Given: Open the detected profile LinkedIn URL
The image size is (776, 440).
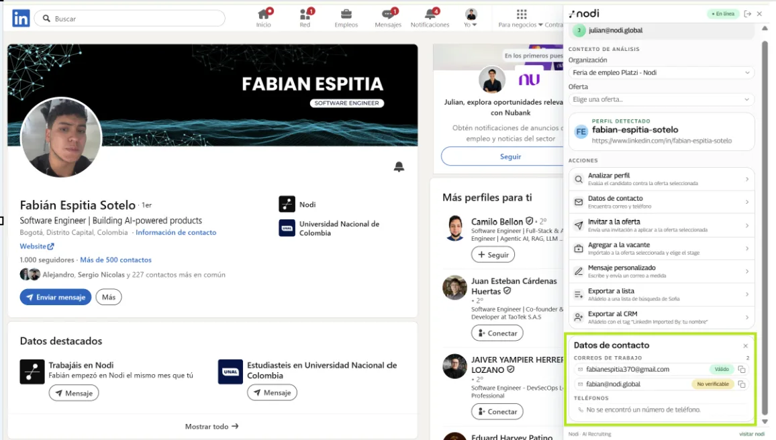Looking at the screenshot, I should 662,141.
